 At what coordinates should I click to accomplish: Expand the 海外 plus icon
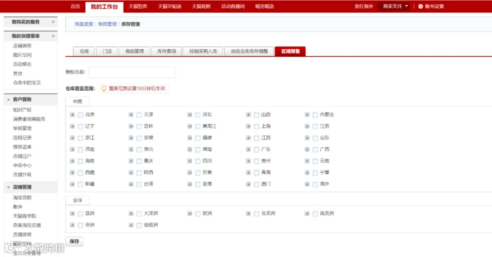307,184
